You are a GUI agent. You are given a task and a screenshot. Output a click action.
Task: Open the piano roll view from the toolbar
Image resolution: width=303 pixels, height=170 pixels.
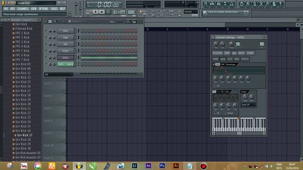click(219, 4)
